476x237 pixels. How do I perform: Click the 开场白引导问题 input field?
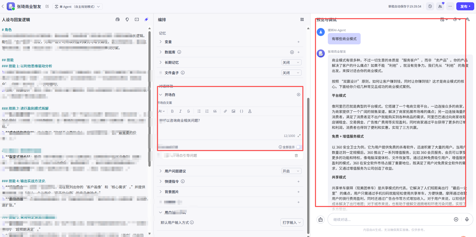point(227,156)
